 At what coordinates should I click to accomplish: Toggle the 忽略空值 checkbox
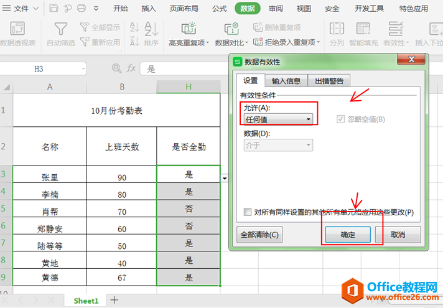[340, 119]
